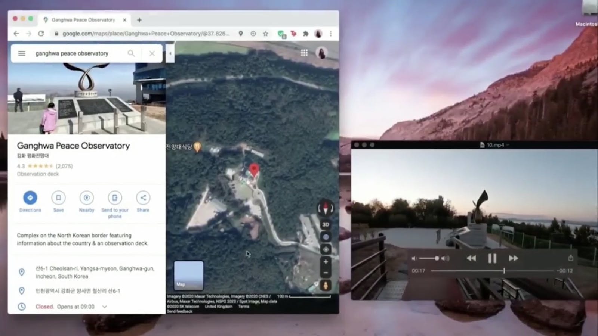Zoom in on the satellite map
The image size is (598, 336).
point(326,262)
